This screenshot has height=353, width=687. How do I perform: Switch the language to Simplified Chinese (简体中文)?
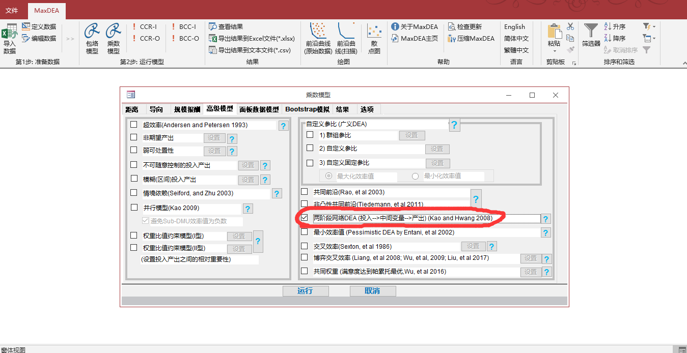tap(516, 38)
